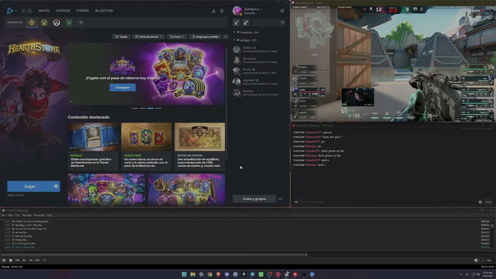This screenshot has height=279, width=496.
Task: Select friend Mushu in the list
Action: (258, 71)
